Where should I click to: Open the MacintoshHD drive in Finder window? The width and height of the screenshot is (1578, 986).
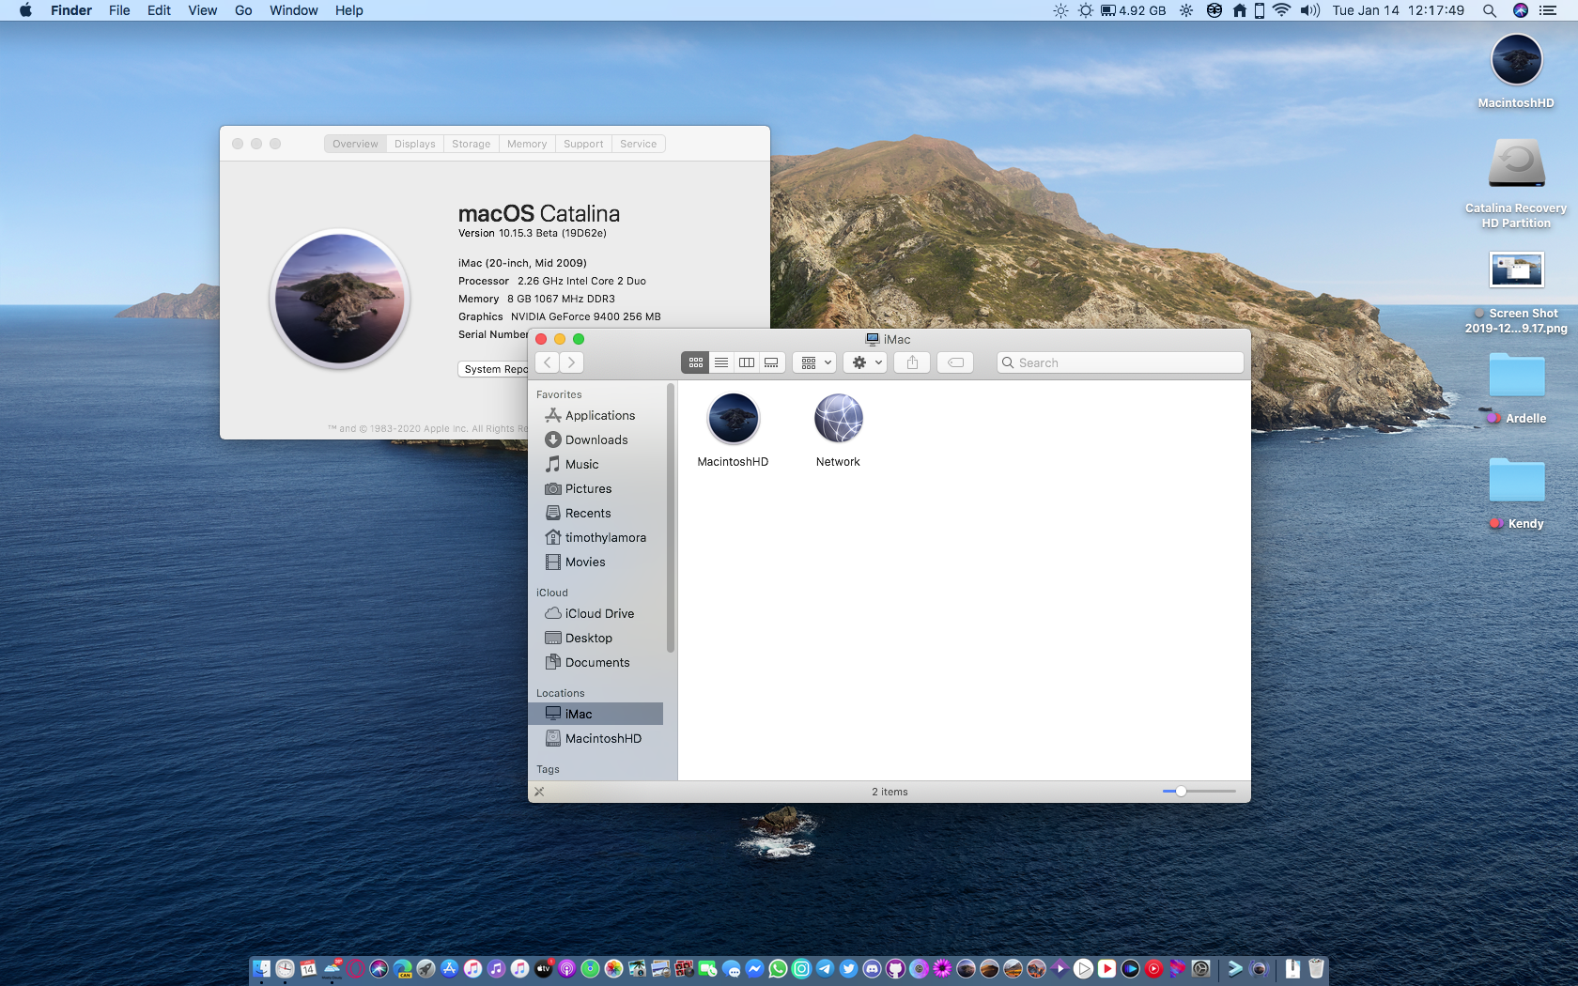tap(733, 420)
